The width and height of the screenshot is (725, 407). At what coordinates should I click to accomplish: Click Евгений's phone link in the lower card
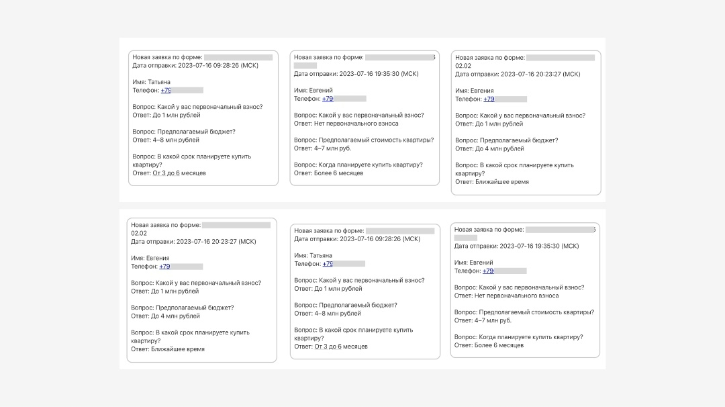488,271
